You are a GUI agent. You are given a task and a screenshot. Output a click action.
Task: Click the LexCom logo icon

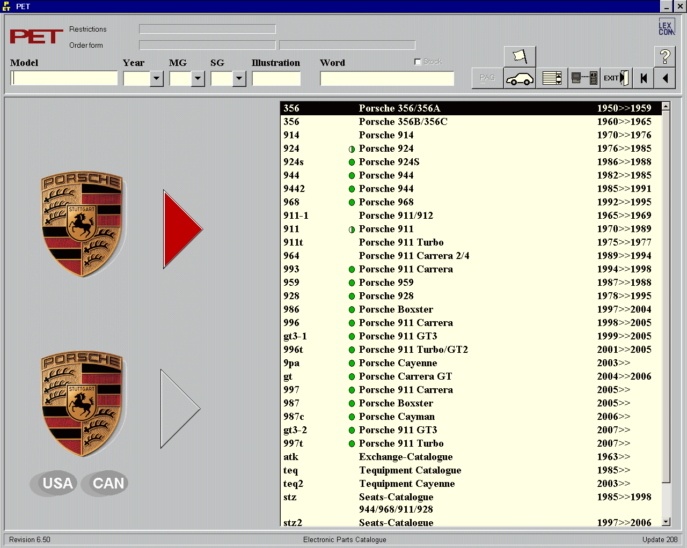pos(666,27)
